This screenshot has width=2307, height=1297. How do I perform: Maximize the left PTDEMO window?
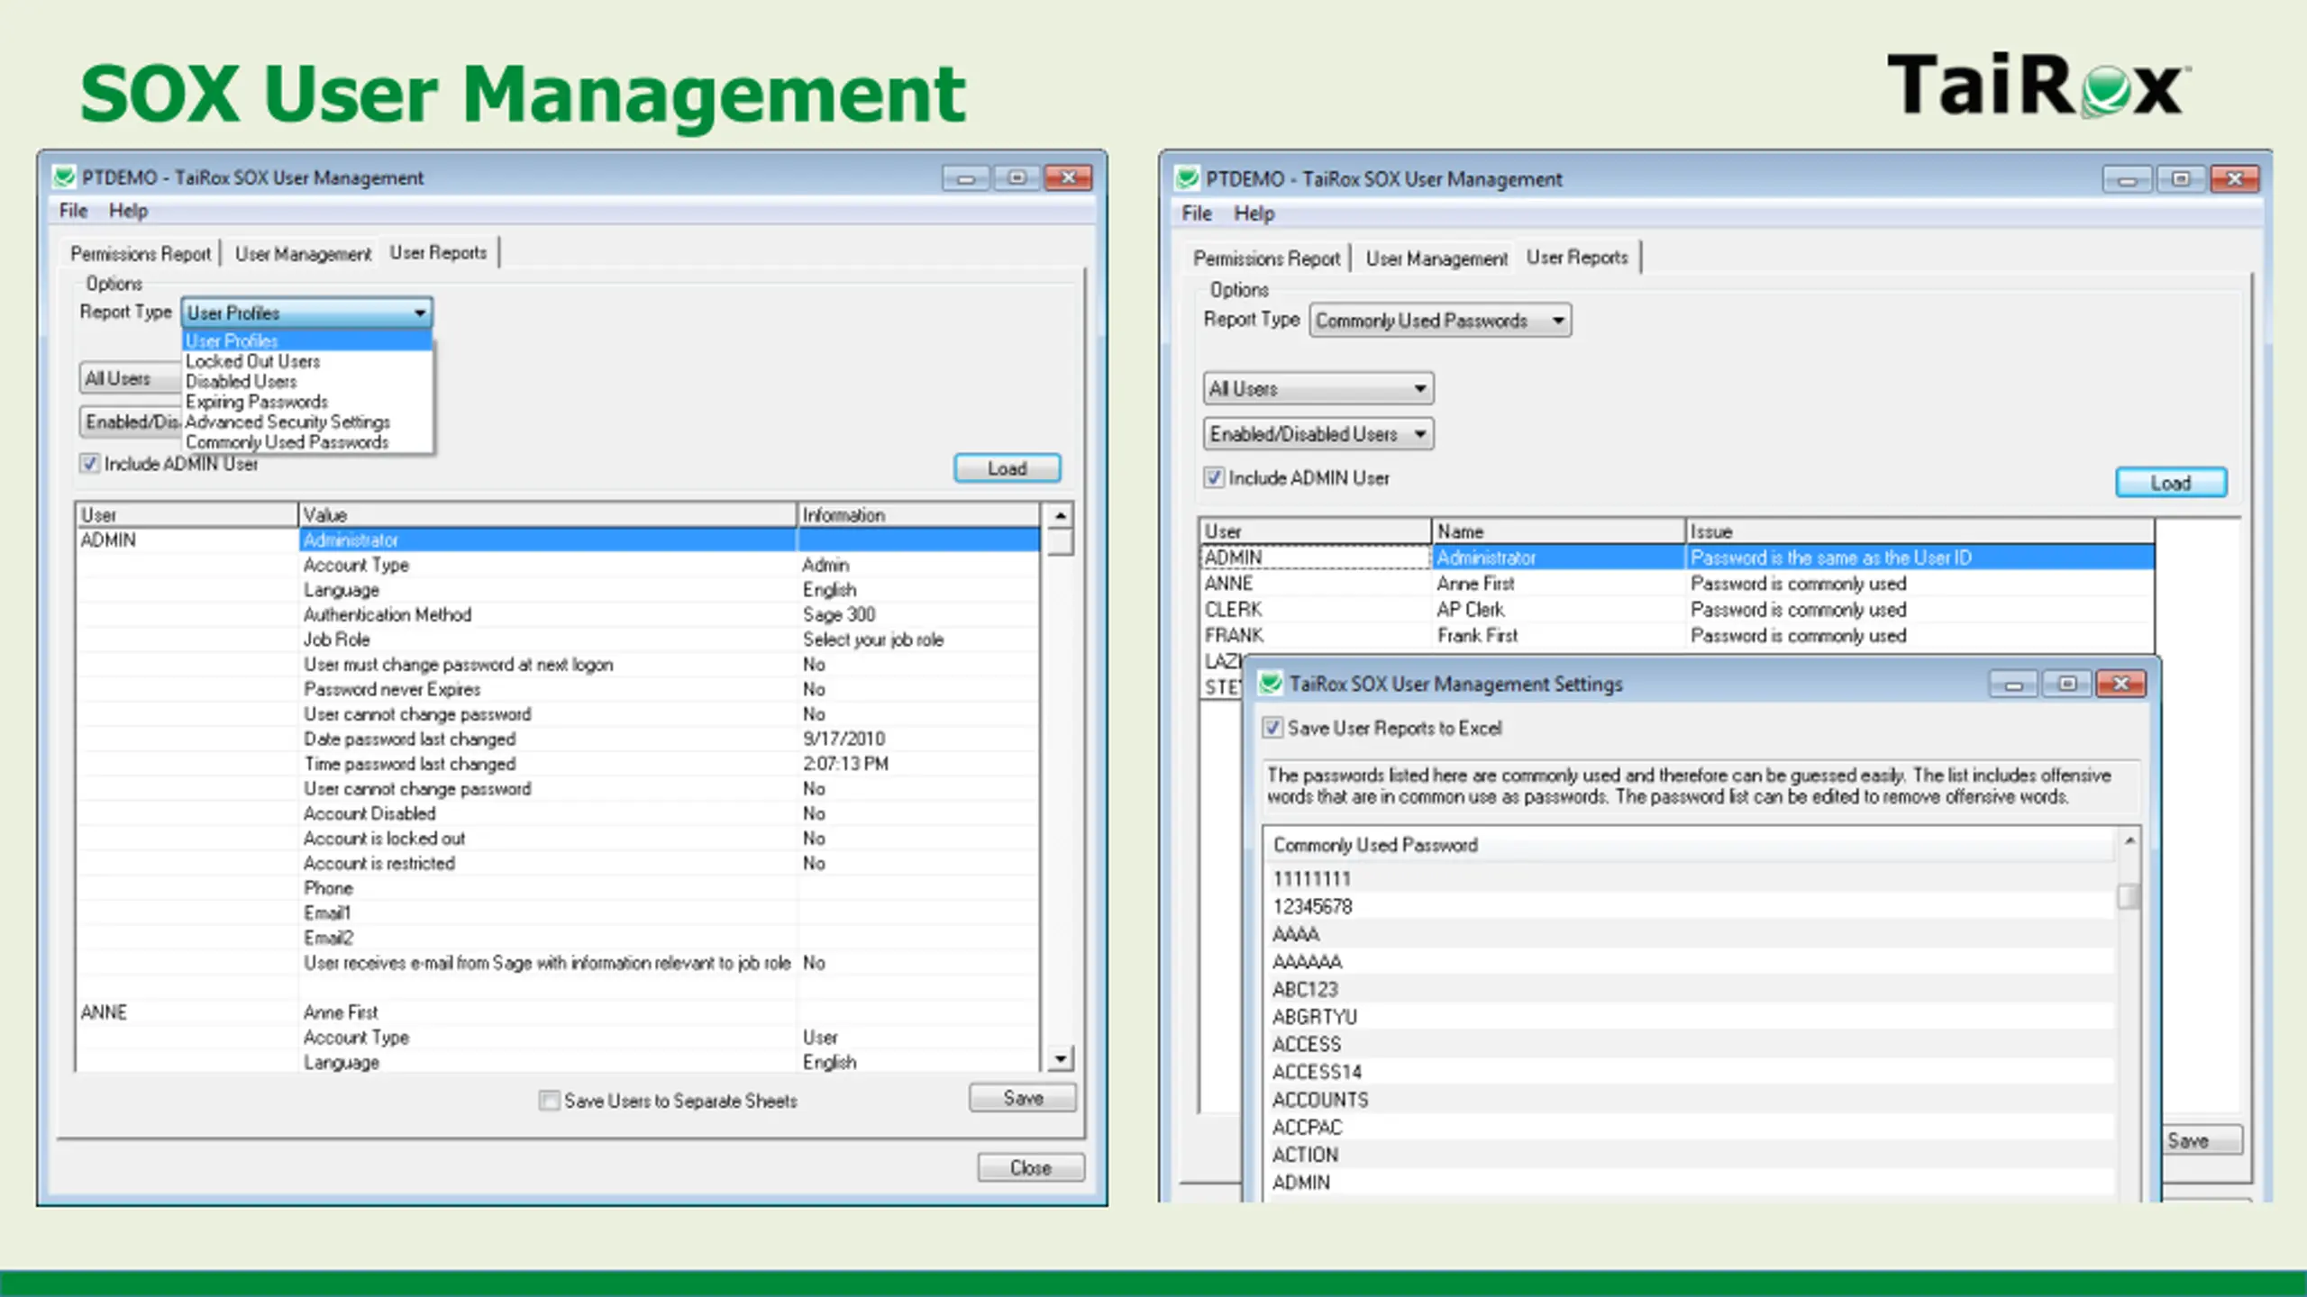[1017, 177]
